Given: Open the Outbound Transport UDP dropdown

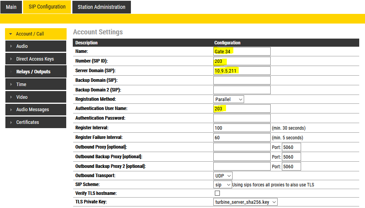Looking at the screenshot, I should click(223, 176).
